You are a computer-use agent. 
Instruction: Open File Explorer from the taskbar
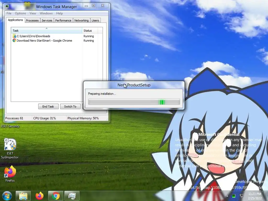[23, 196]
